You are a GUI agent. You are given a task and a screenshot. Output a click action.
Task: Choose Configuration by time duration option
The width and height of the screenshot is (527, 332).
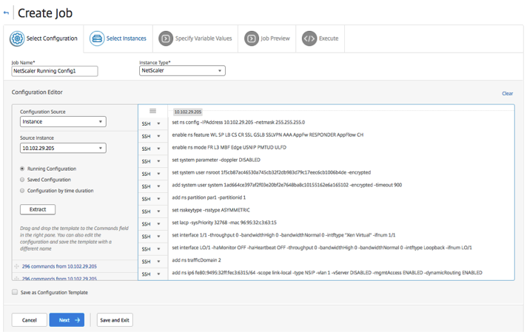pyautogui.click(x=22, y=191)
